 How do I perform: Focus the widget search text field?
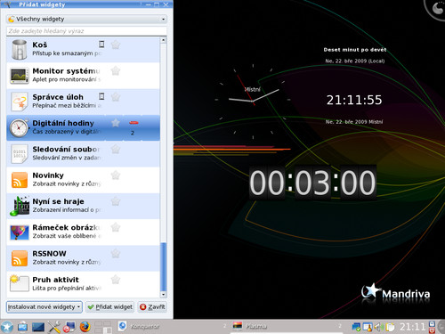tap(86, 31)
